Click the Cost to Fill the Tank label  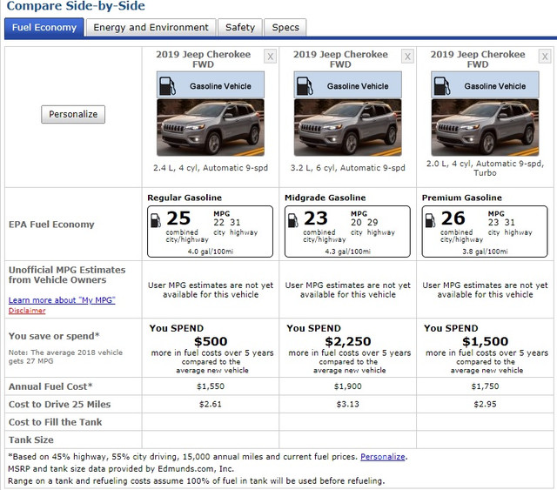56,422
